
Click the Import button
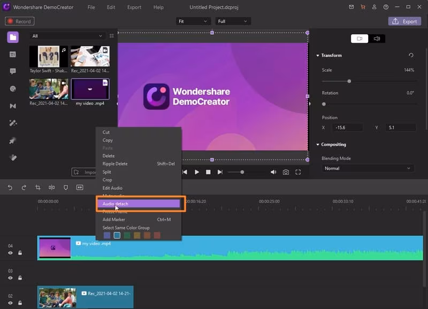point(84,172)
